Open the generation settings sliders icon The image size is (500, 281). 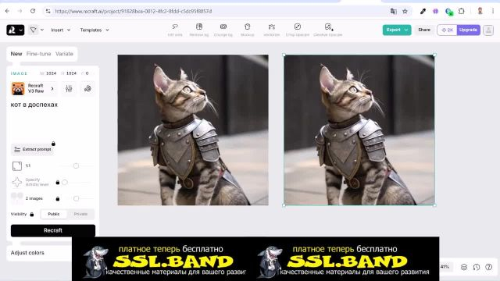69,88
